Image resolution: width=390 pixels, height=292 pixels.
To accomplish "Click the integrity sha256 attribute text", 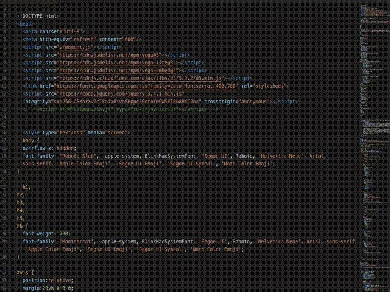I will pos(112,102).
